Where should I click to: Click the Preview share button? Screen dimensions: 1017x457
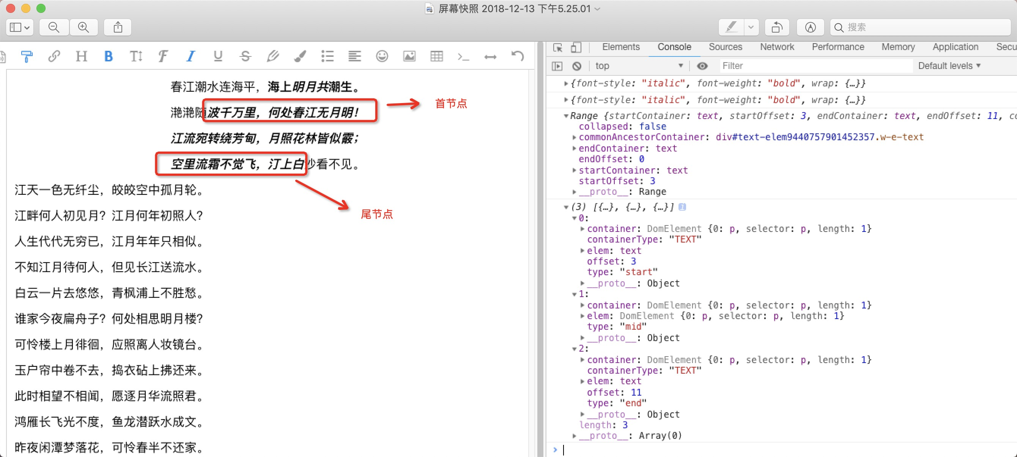tap(118, 27)
